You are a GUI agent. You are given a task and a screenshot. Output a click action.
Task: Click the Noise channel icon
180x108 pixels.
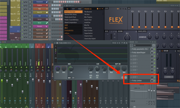click(x=47, y=23)
